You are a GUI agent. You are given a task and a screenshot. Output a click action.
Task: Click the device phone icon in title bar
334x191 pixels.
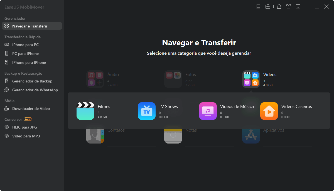[258, 7]
